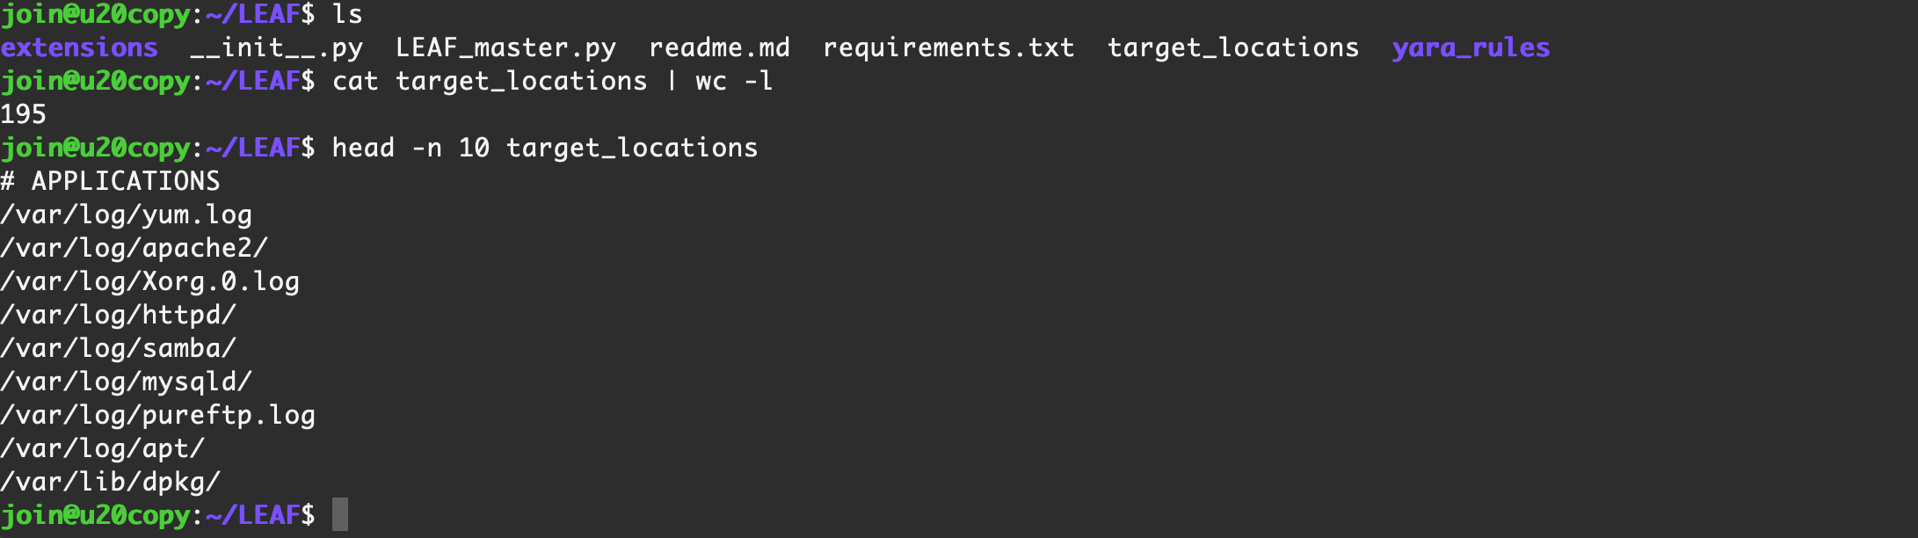
Task: Click the __init__.py file name
Action: click(x=276, y=47)
